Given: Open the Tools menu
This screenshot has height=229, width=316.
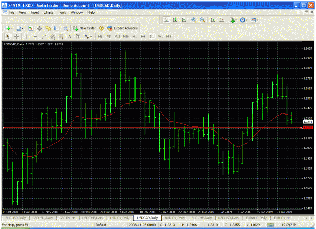Looking at the screenshot, I should coord(62,12).
